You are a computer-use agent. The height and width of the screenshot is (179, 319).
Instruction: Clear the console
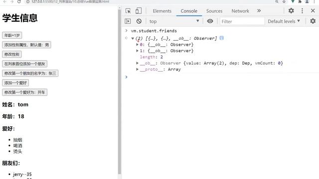139,21
